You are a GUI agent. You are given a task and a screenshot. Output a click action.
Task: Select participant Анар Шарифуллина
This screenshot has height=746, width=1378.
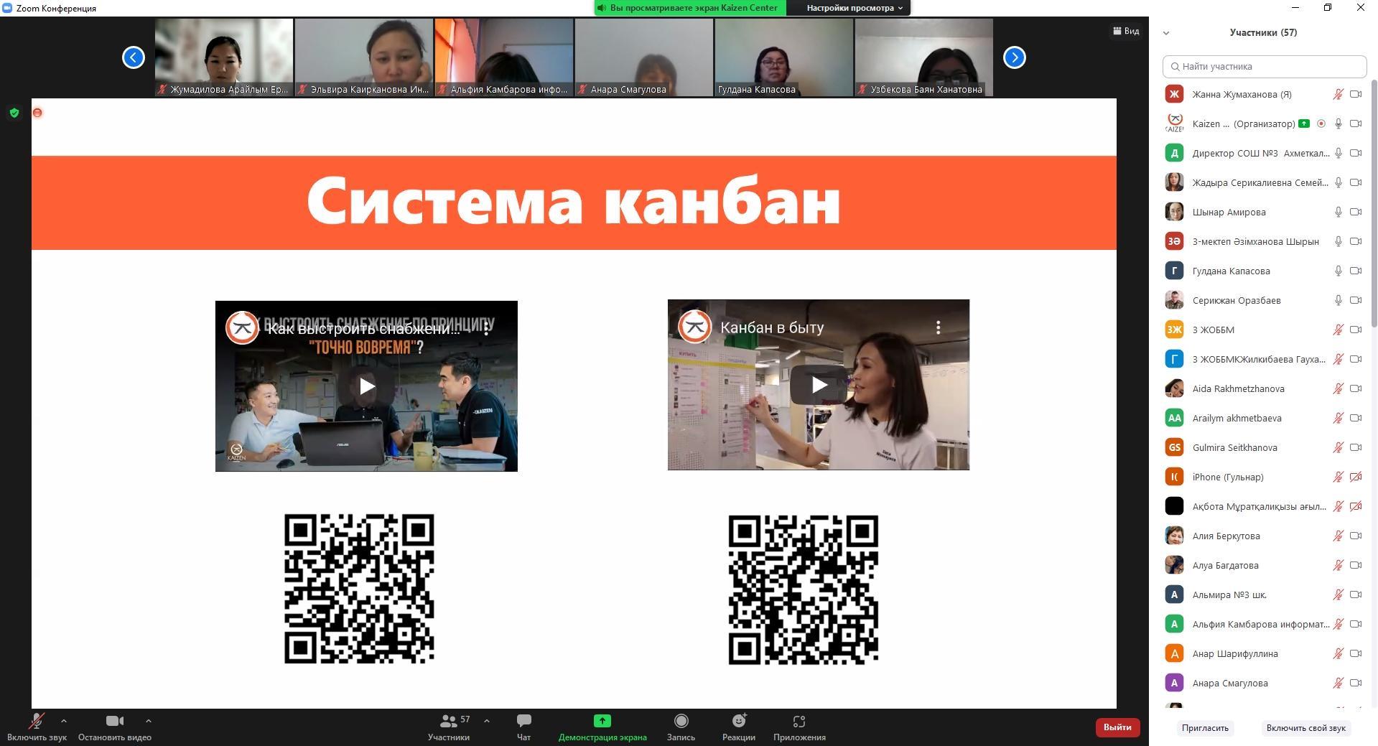click(x=1264, y=653)
